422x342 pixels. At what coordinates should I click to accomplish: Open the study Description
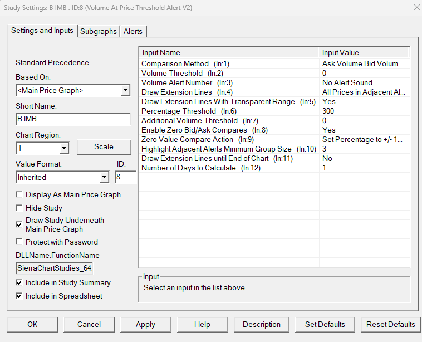click(x=262, y=324)
